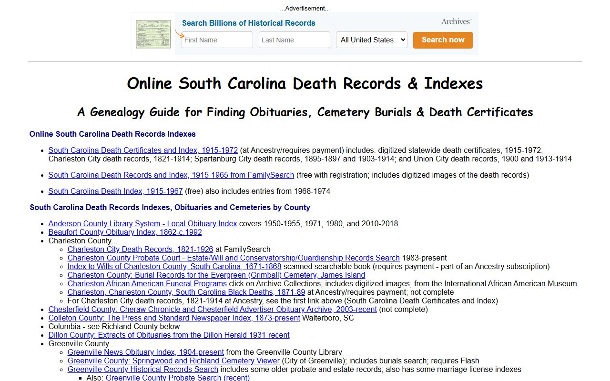This screenshot has height=381, width=610.
Task: Click the Genealogy Guide subtitle text
Action: click(x=305, y=112)
